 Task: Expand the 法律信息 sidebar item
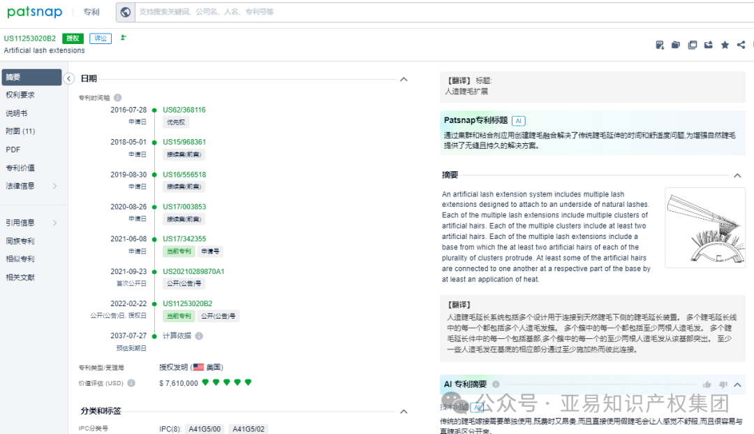point(54,186)
